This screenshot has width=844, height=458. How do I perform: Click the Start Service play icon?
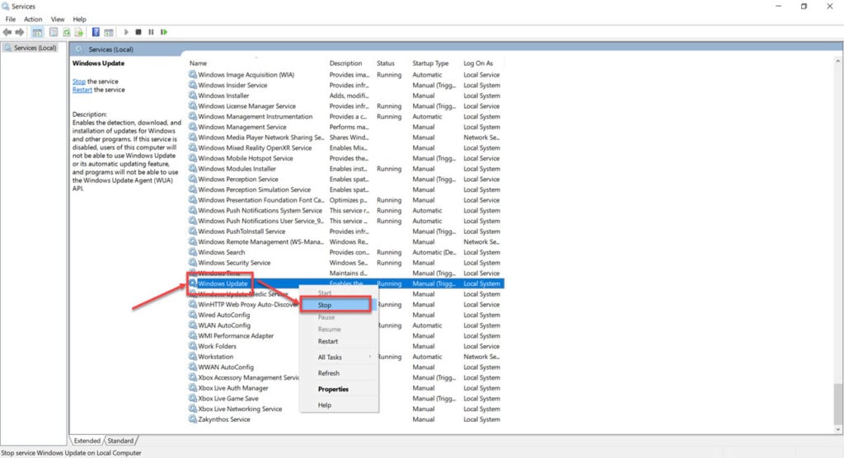coord(126,32)
